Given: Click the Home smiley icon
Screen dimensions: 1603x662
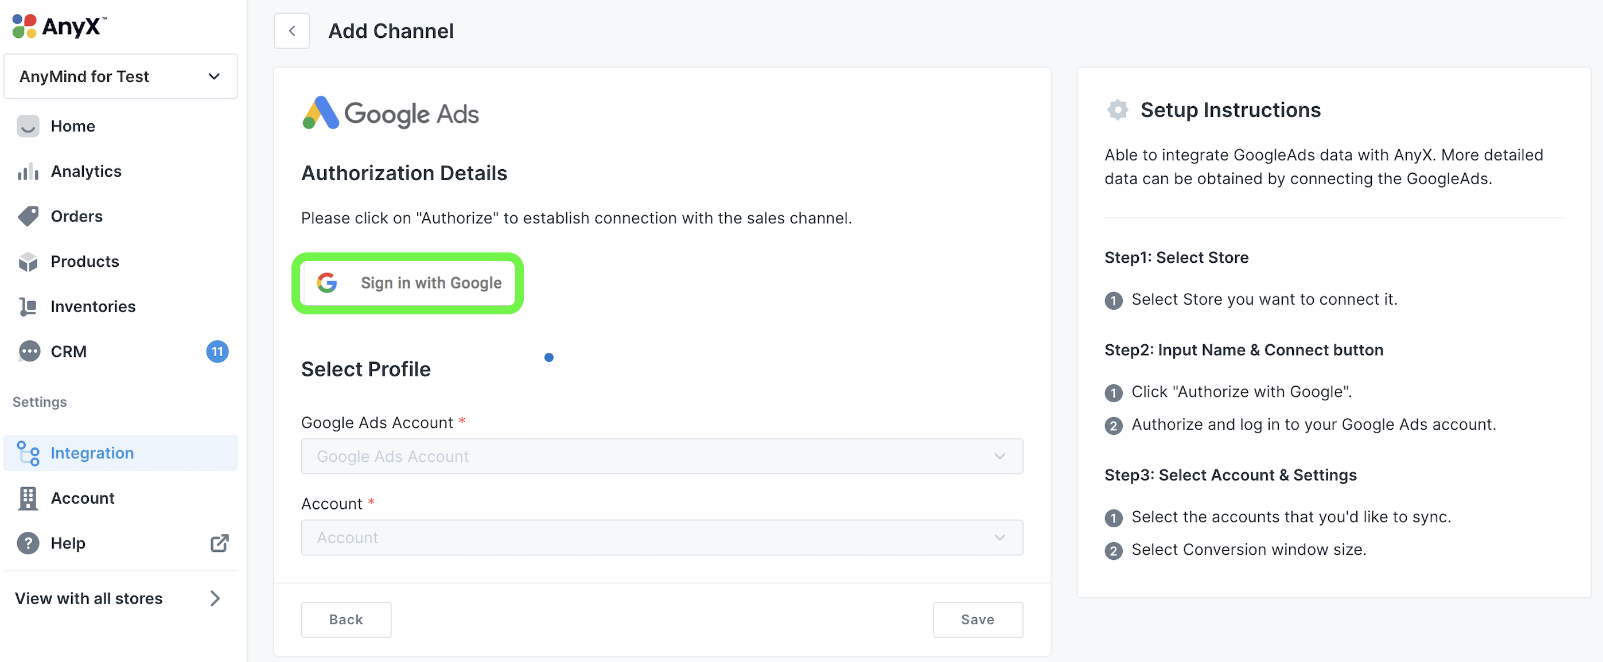Looking at the screenshot, I should click(28, 126).
